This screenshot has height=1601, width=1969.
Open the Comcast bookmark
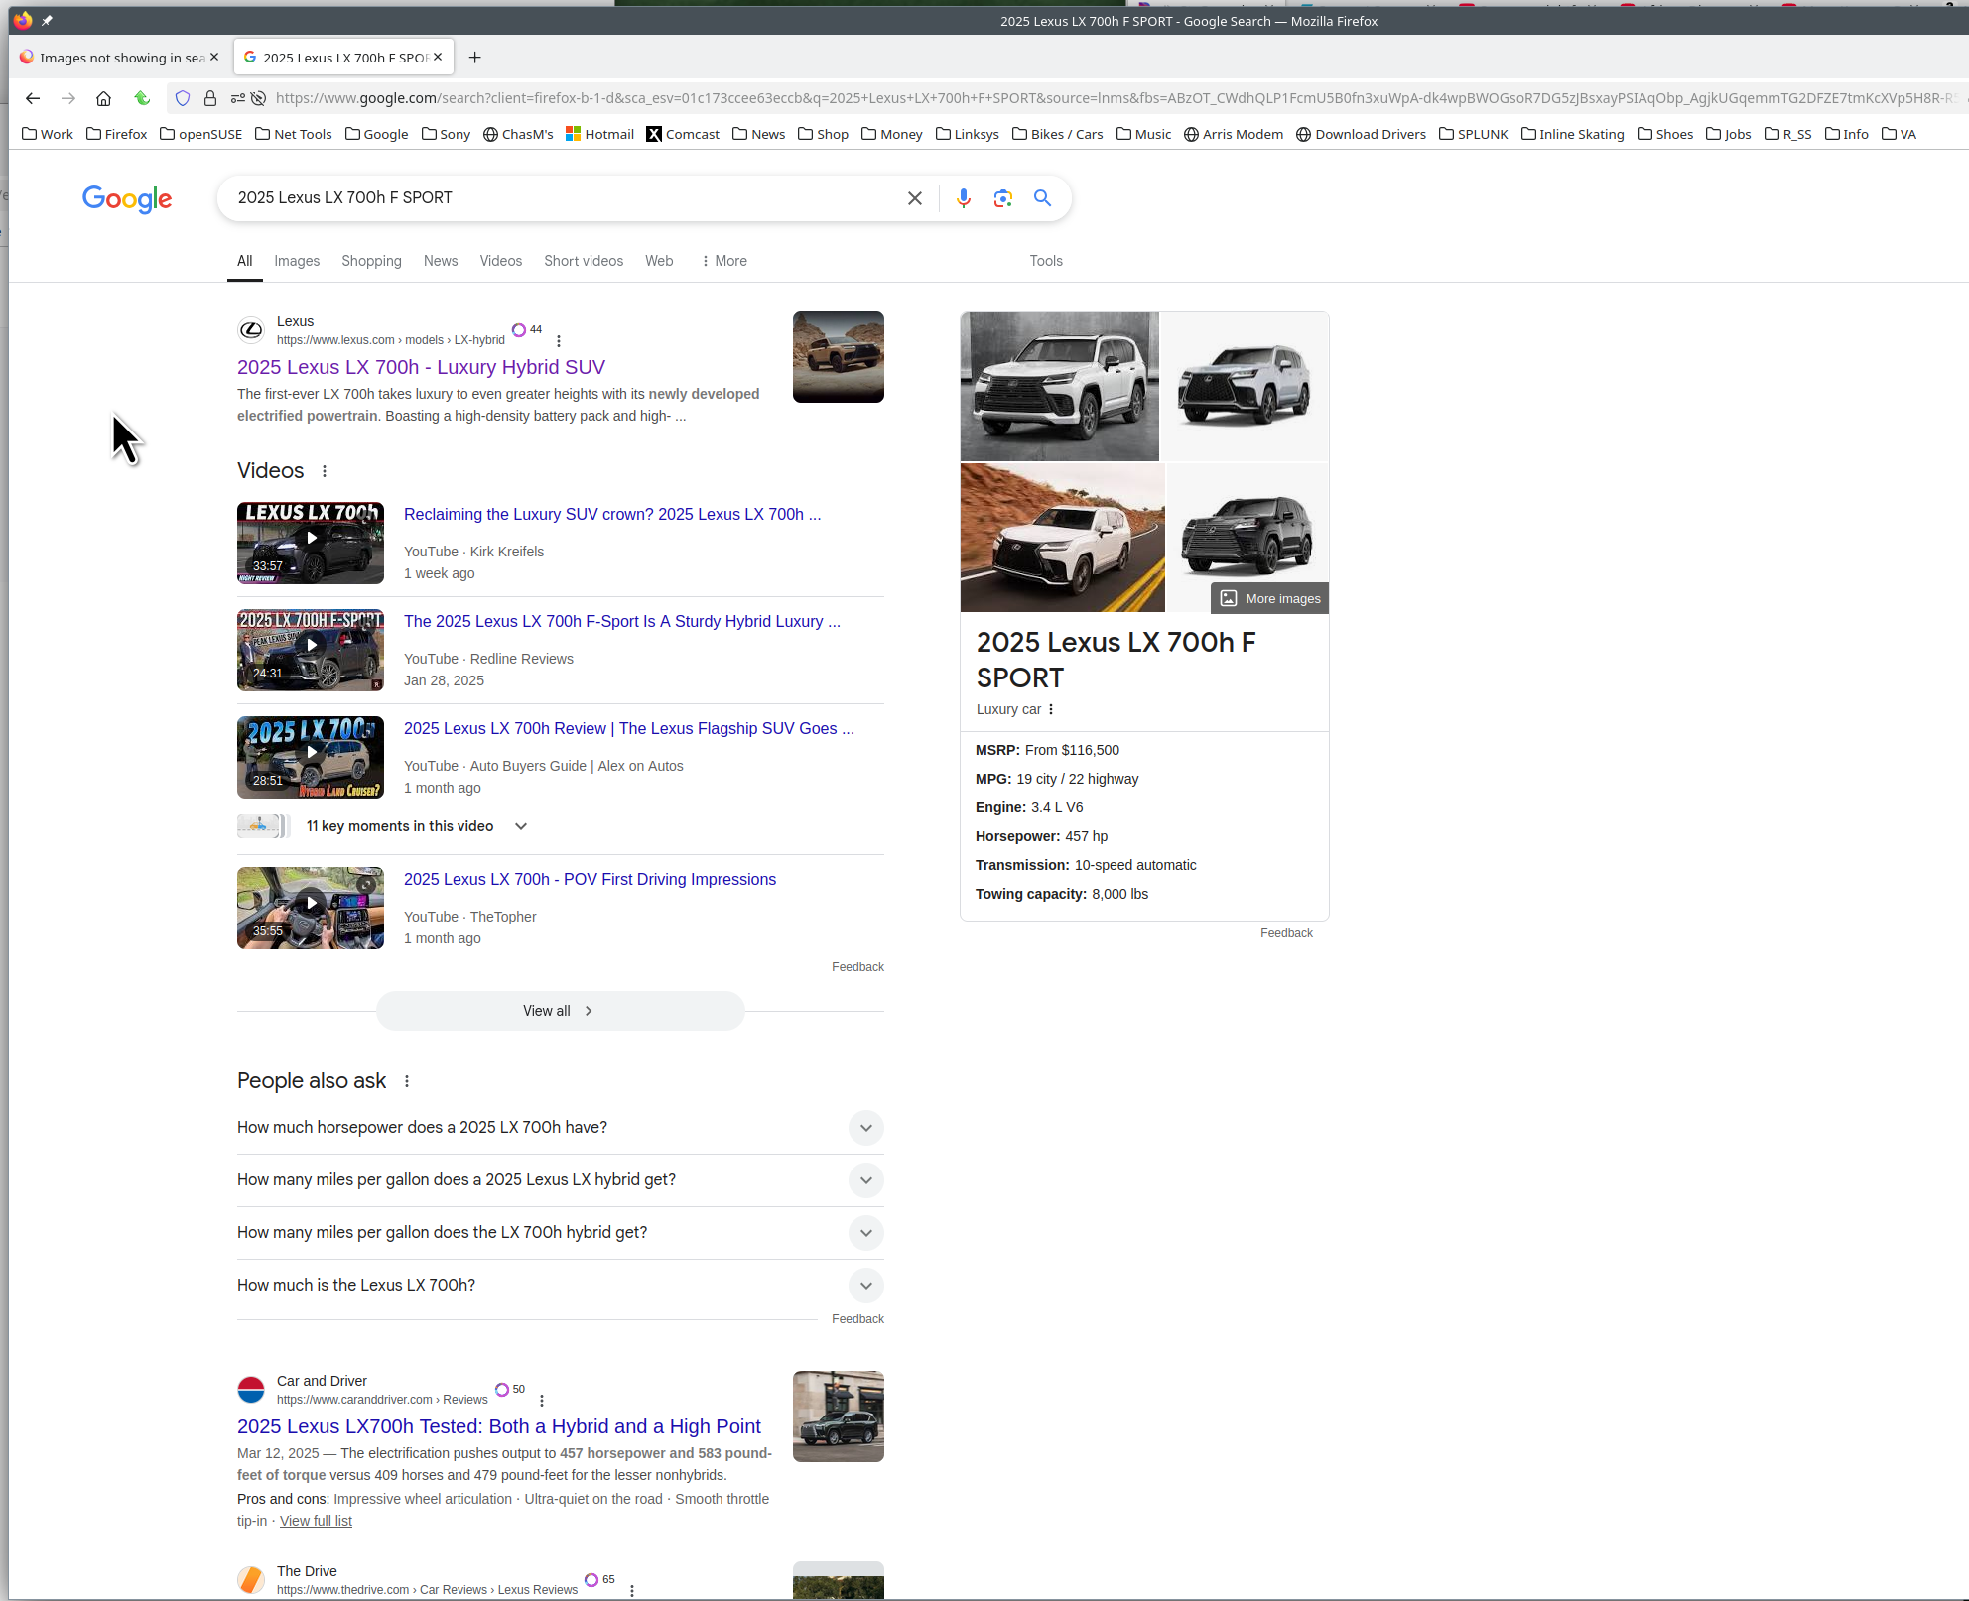click(683, 134)
